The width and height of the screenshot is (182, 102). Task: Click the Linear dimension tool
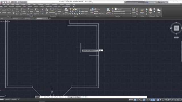pyautogui.click(x=58, y=9)
